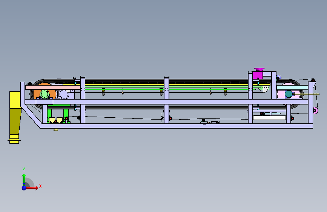Click the blue Z axis ball of the triad
This screenshot has height=212, width=327.
coord(24,188)
